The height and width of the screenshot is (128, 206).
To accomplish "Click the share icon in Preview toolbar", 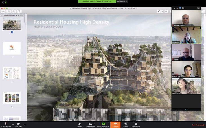I will 19,12.
